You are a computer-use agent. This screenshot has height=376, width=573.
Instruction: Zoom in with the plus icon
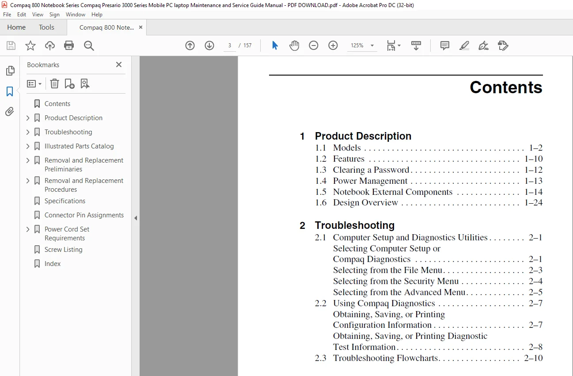[x=333, y=46]
